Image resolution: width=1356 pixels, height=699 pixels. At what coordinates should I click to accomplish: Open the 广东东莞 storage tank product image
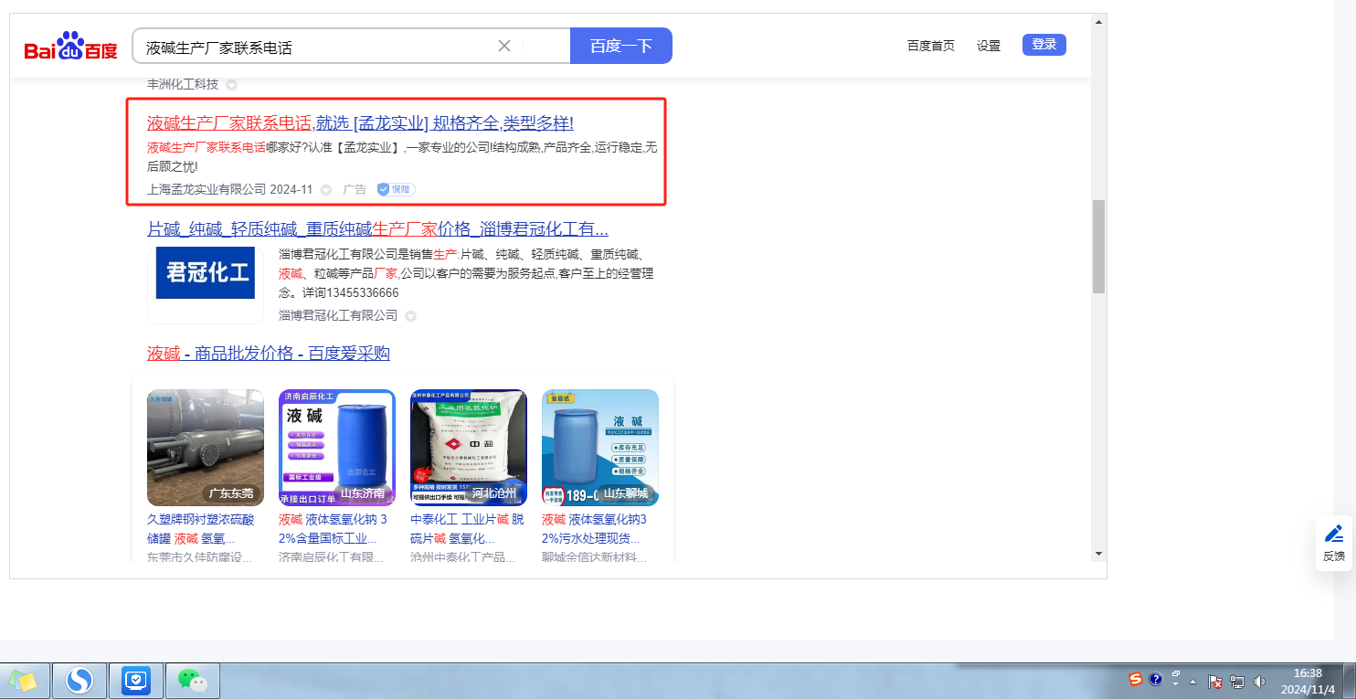pyautogui.click(x=206, y=448)
